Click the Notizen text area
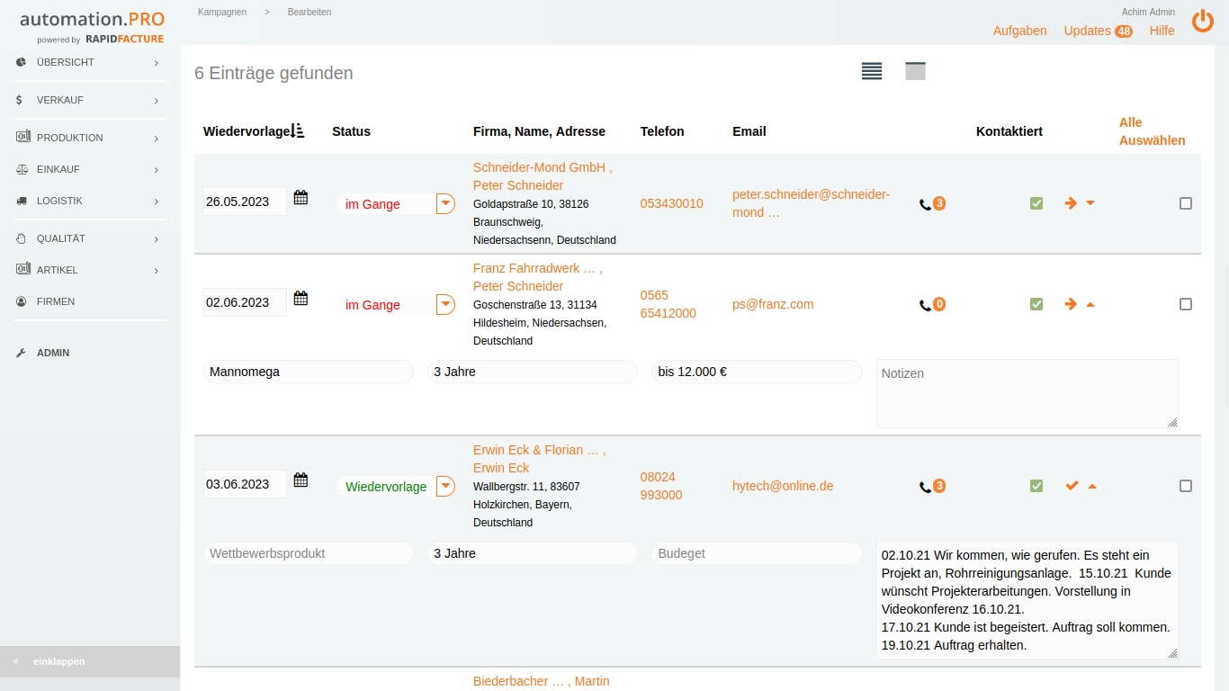The height and width of the screenshot is (691, 1229). coord(1027,393)
